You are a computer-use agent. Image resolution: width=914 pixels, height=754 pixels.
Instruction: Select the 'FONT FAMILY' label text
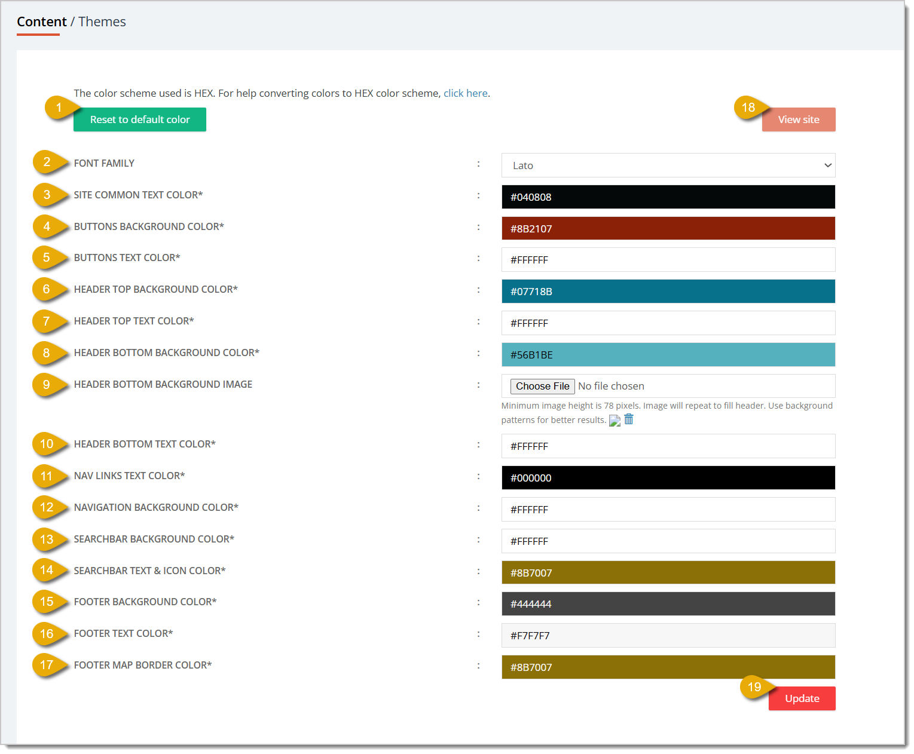tap(104, 163)
